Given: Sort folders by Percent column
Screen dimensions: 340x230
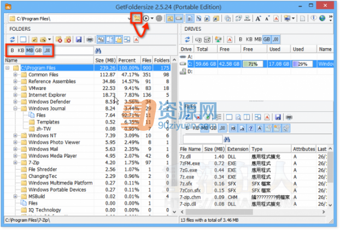Looking at the screenshot, I should pos(128,60).
